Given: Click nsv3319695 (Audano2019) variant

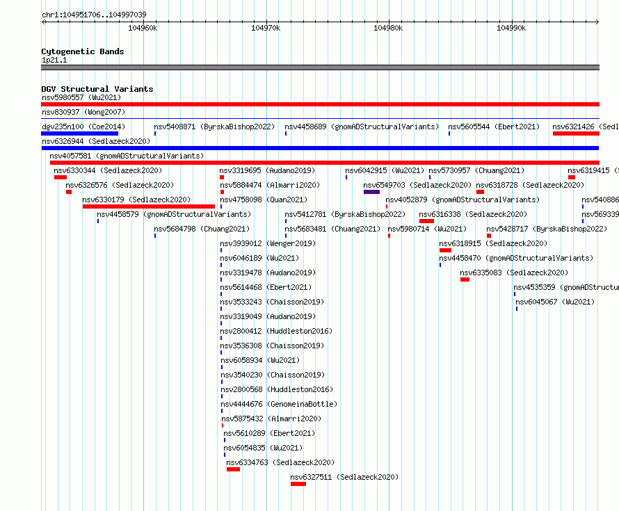Looking at the screenshot, I should [267, 170].
